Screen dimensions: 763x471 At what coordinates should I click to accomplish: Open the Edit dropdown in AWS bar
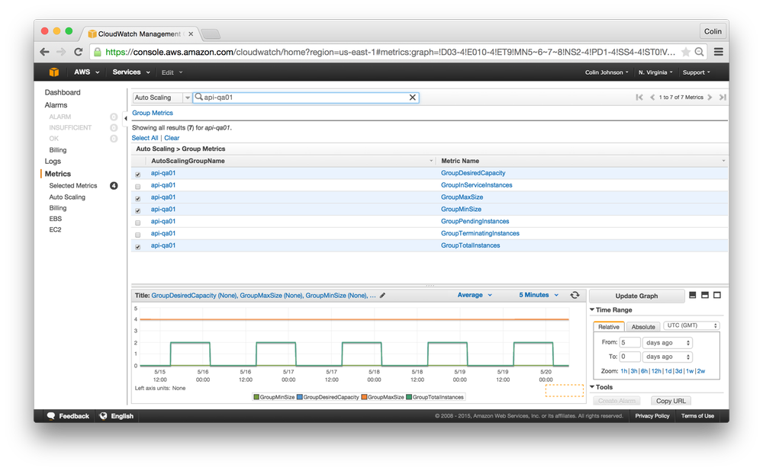pos(172,72)
